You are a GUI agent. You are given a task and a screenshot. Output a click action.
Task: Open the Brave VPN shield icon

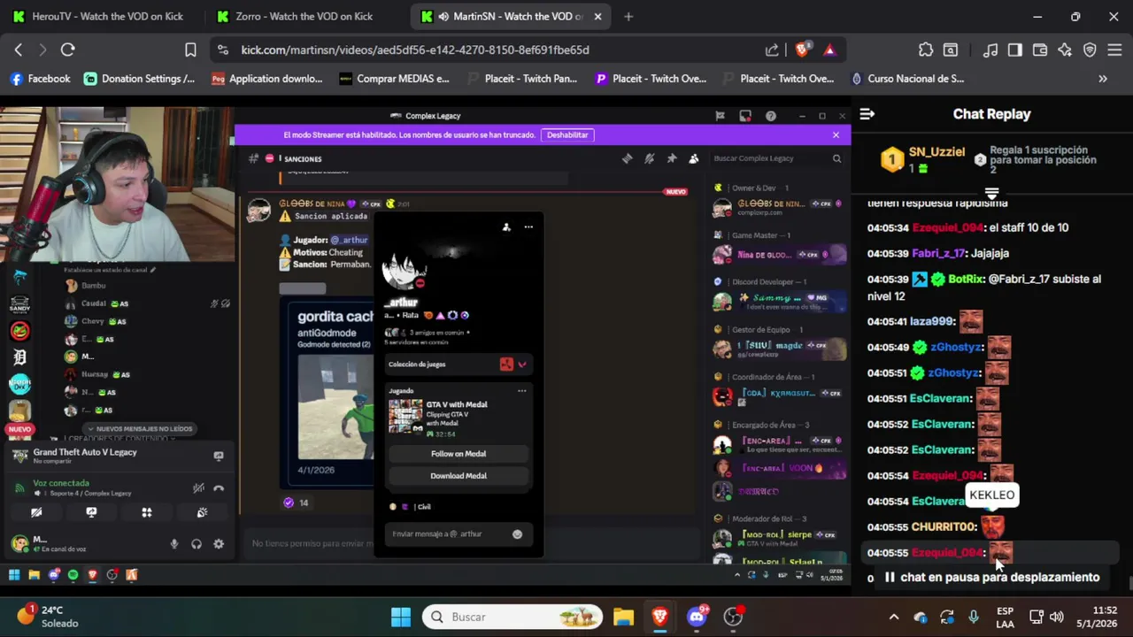click(x=1090, y=50)
